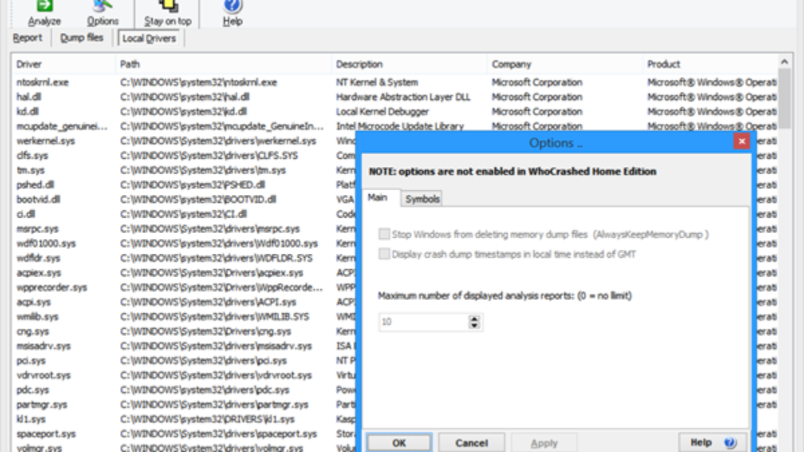Sort by the Description column header
The width and height of the screenshot is (804, 452).
409,64
